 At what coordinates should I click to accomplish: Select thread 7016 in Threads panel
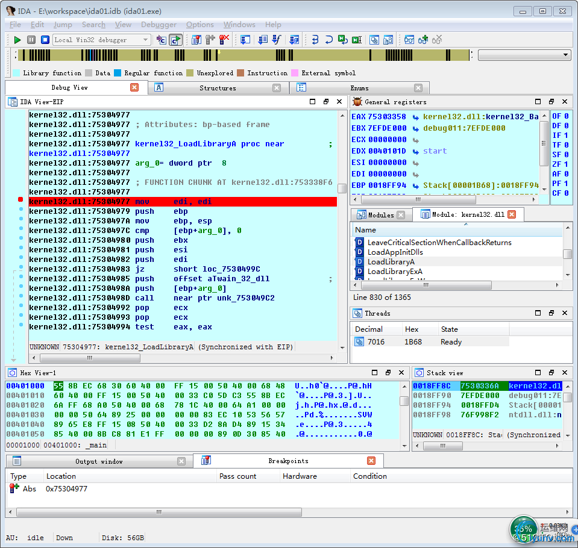click(x=431, y=342)
